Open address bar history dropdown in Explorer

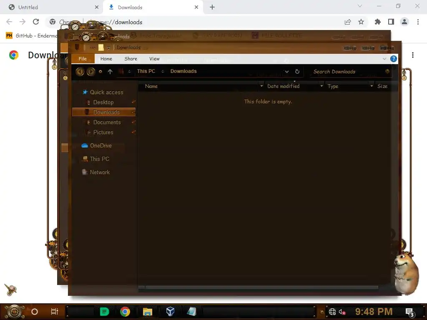tap(287, 72)
